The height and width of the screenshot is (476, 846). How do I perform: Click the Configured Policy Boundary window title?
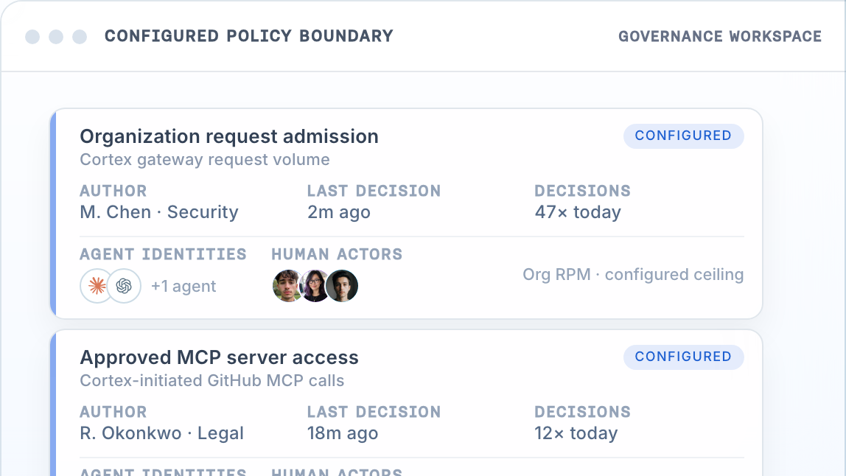249,36
